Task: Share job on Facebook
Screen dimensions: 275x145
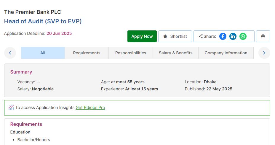Action: coord(223,36)
